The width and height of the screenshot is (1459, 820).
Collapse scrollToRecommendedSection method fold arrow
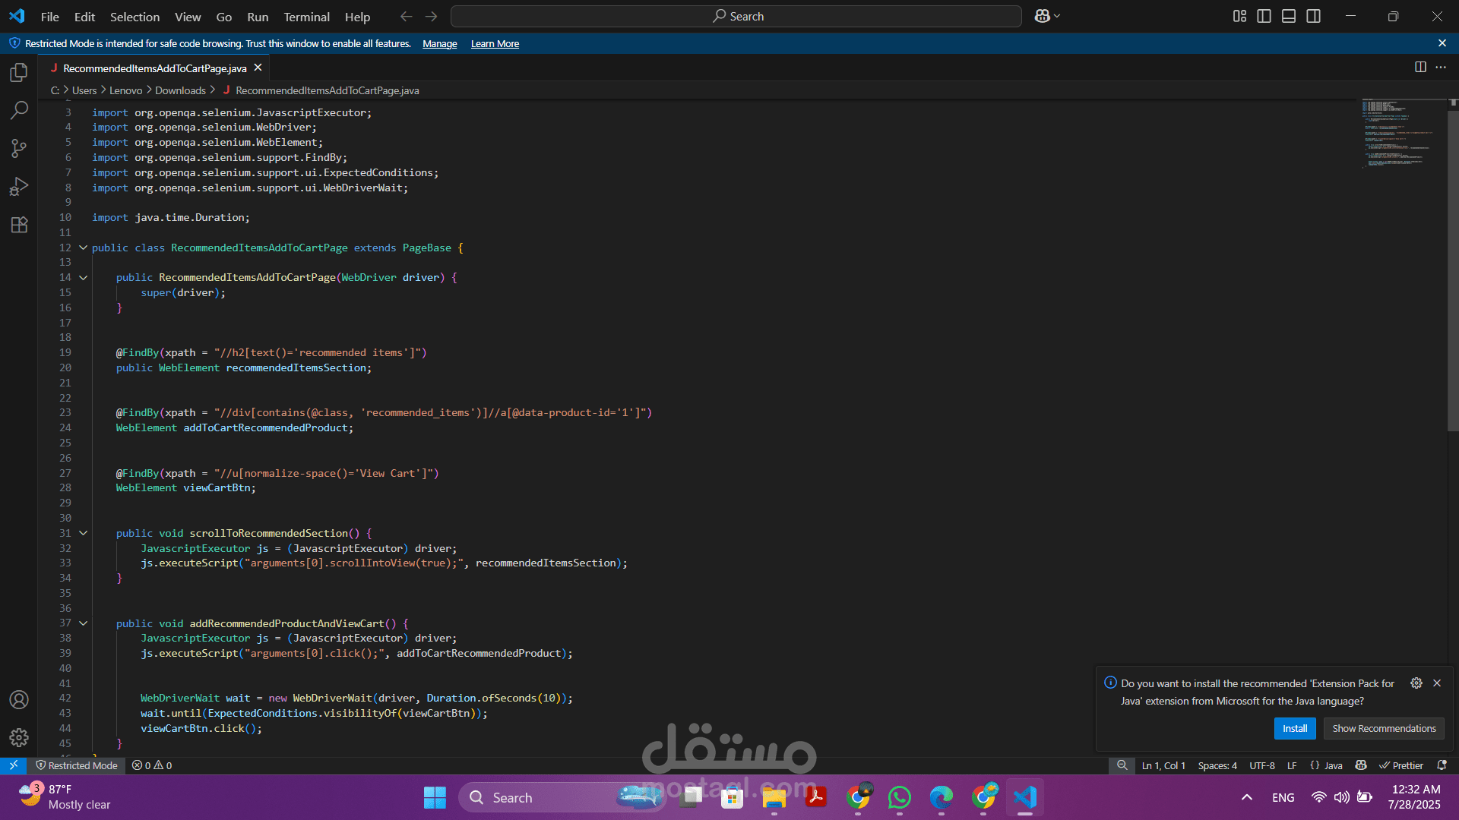pyautogui.click(x=84, y=533)
